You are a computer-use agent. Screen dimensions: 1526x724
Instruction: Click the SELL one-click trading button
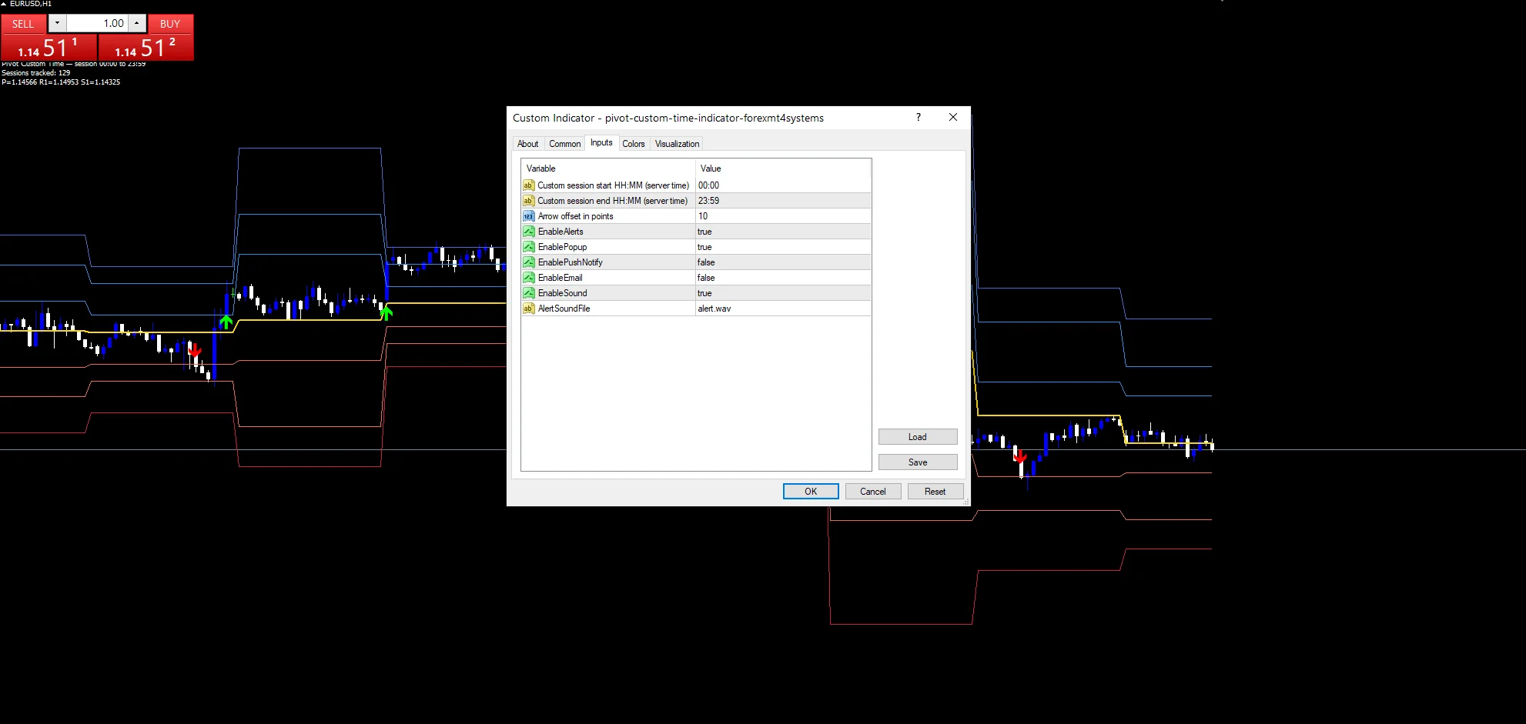(x=23, y=24)
